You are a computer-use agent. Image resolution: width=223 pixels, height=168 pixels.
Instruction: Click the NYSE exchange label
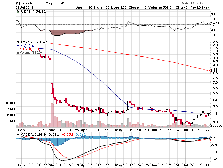[60, 3]
